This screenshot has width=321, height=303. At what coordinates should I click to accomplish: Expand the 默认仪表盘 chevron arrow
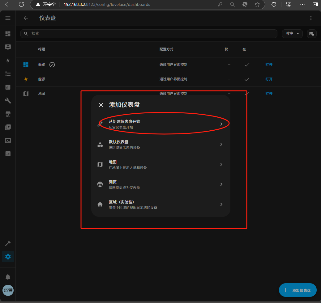tap(221, 145)
